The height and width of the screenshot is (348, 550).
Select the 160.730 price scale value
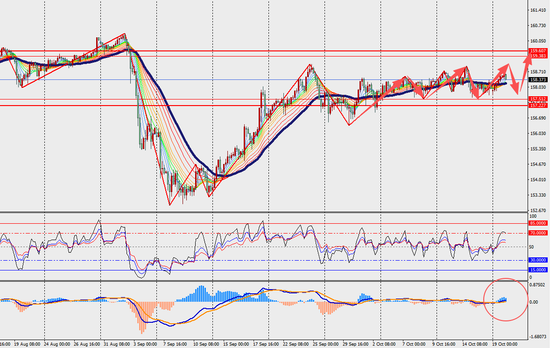[x=538, y=26]
